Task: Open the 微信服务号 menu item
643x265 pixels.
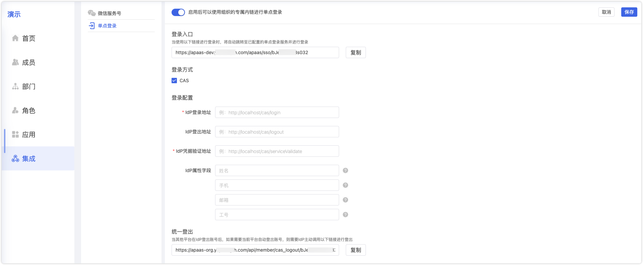Action: pyautogui.click(x=109, y=13)
